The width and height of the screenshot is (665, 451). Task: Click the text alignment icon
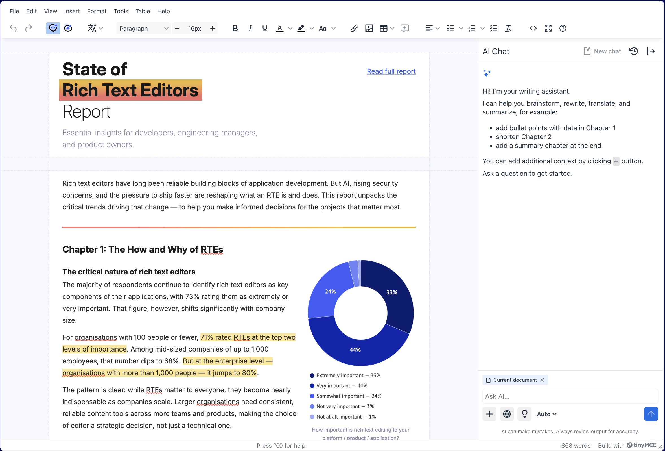coord(429,28)
